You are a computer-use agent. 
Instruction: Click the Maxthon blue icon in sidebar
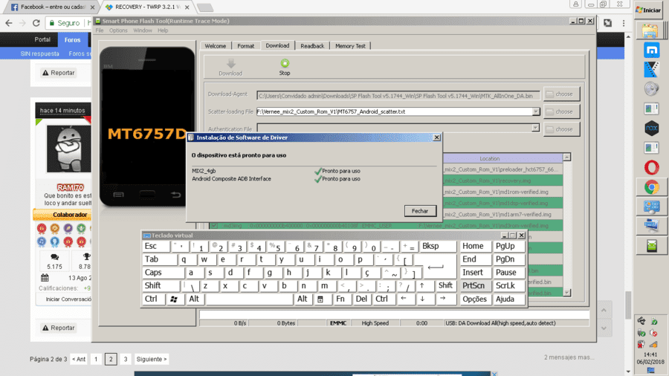tap(651, 51)
